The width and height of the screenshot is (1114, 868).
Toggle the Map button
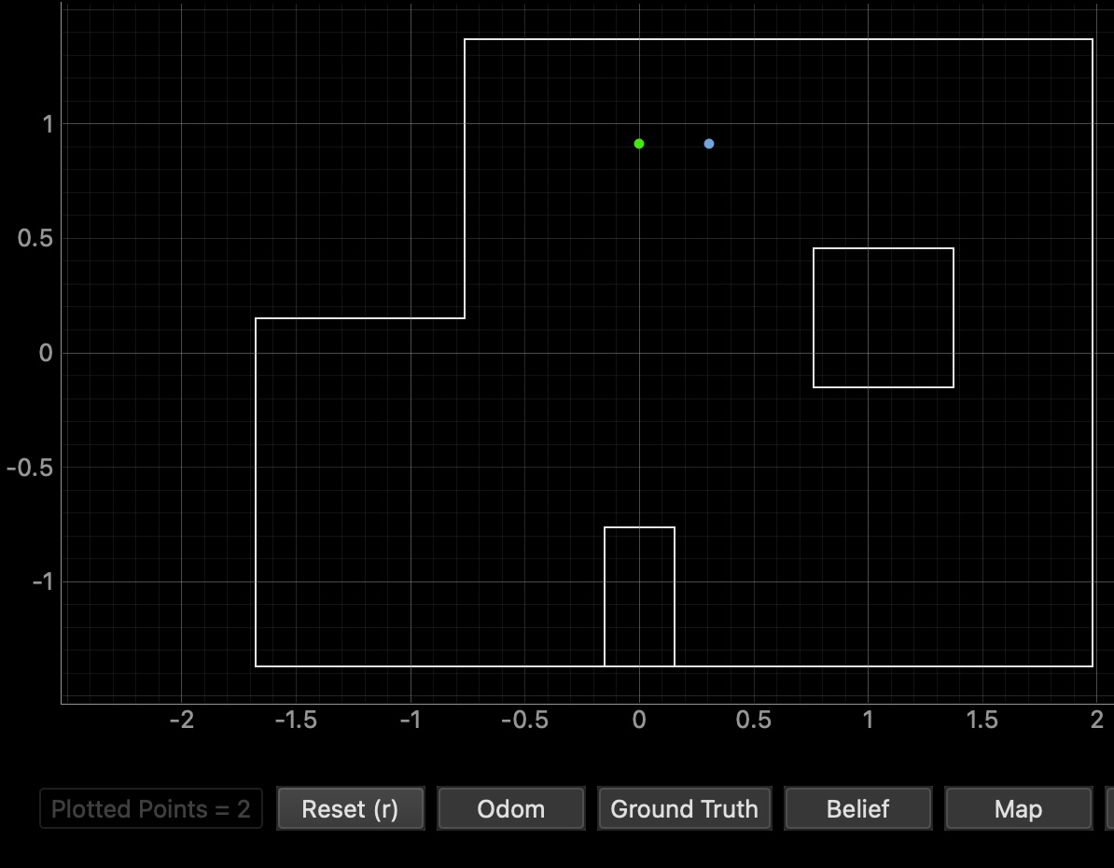pyautogui.click(x=1018, y=808)
